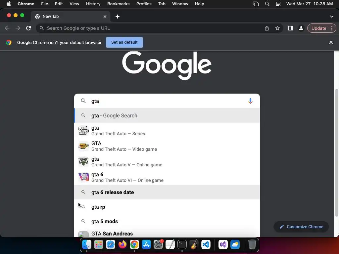Reload the page with refresh icon
This screenshot has height=254, width=339.
click(x=28, y=28)
